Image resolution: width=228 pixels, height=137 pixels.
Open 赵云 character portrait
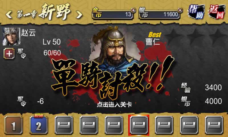click(x=11, y=37)
